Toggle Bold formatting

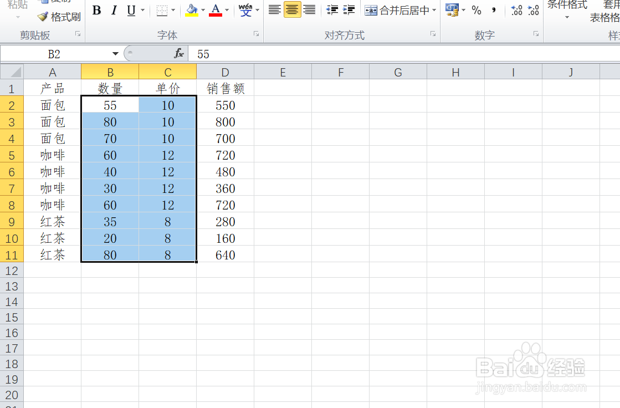(96, 11)
